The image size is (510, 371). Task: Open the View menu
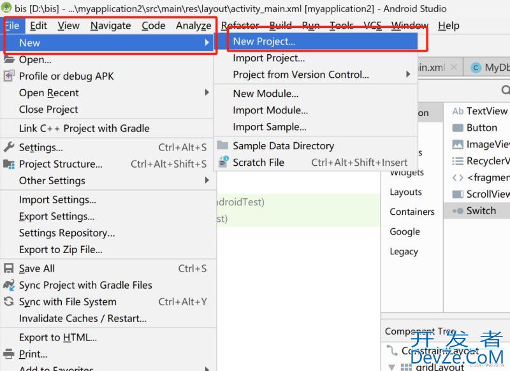[69, 25]
